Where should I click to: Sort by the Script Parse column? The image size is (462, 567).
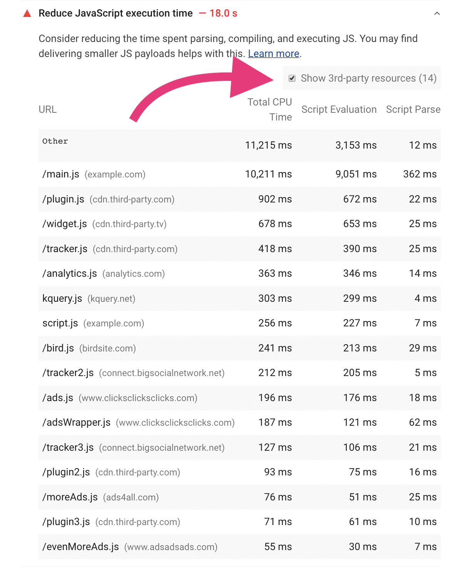pos(413,109)
